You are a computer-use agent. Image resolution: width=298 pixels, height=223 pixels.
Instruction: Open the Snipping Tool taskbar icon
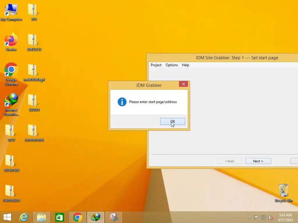[x=114, y=217]
